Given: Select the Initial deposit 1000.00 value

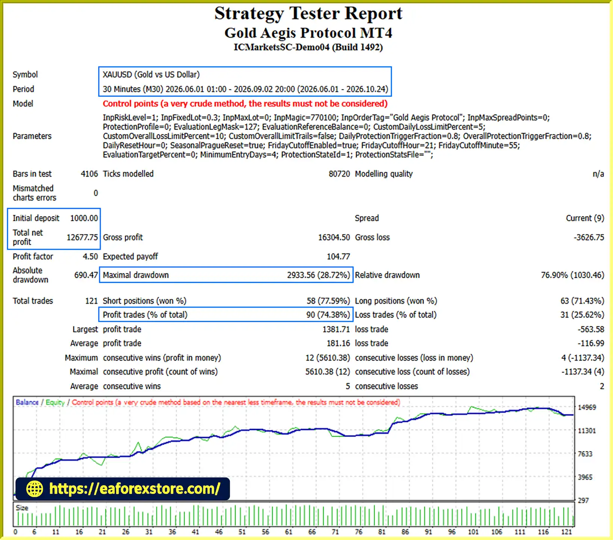Looking at the screenshot, I should [84, 218].
